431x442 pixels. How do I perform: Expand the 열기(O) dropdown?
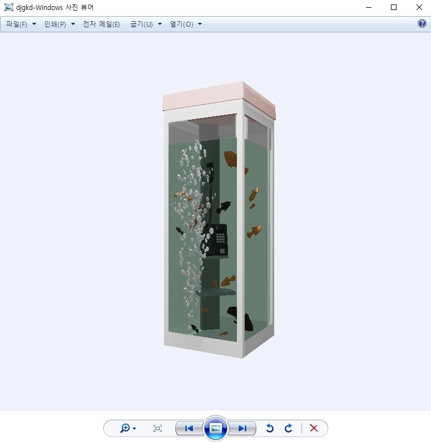click(x=186, y=24)
